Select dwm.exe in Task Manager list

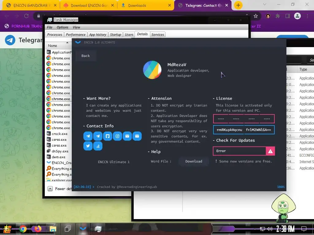point(59,157)
